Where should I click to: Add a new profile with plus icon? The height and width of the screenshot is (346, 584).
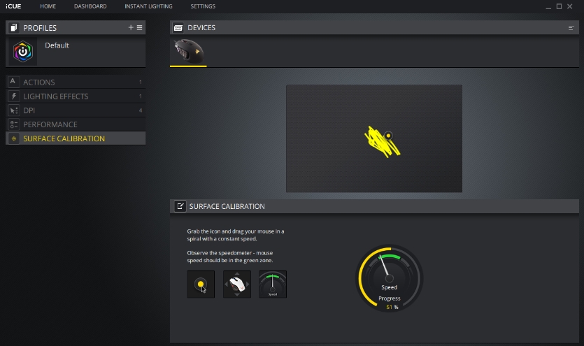click(131, 27)
